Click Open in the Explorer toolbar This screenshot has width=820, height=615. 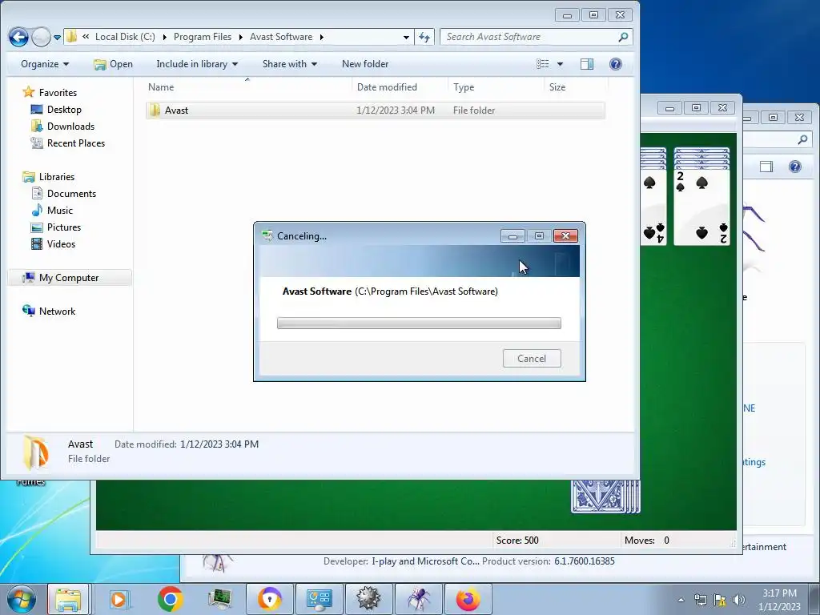(x=113, y=64)
